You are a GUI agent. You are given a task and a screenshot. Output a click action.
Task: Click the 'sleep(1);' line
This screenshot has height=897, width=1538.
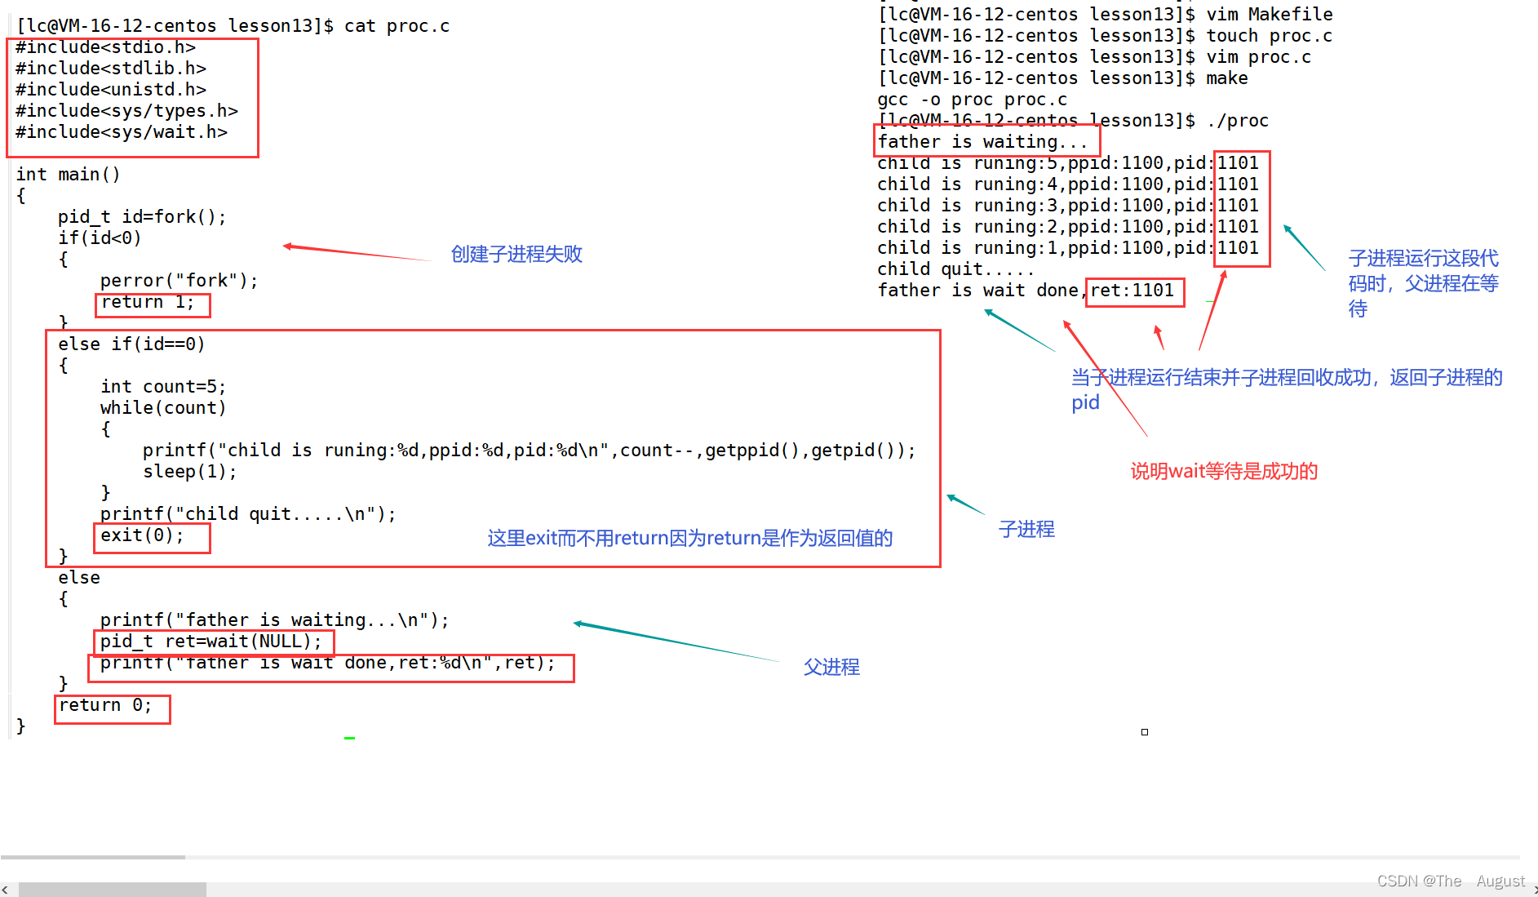[190, 472]
